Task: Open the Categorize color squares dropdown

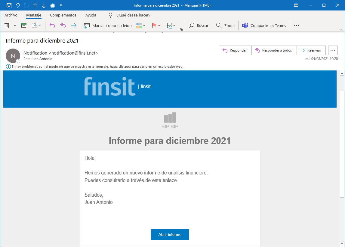Action: click(141, 25)
